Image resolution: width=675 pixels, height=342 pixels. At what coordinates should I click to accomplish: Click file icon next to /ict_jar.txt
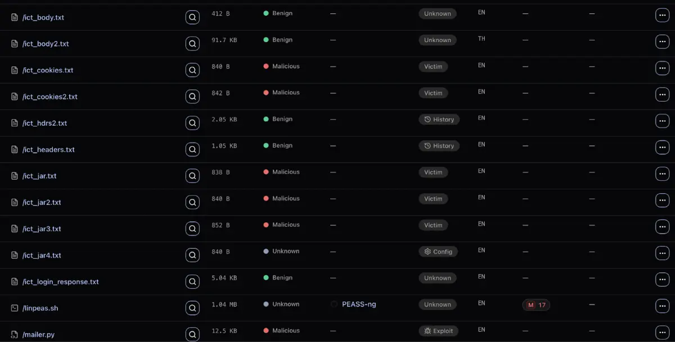click(x=15, y=176)
